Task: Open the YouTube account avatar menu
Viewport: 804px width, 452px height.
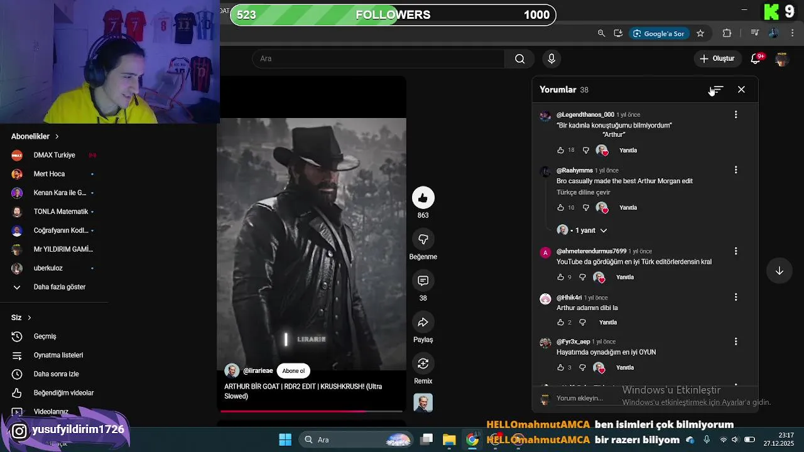Action: [x=782, y=58]
